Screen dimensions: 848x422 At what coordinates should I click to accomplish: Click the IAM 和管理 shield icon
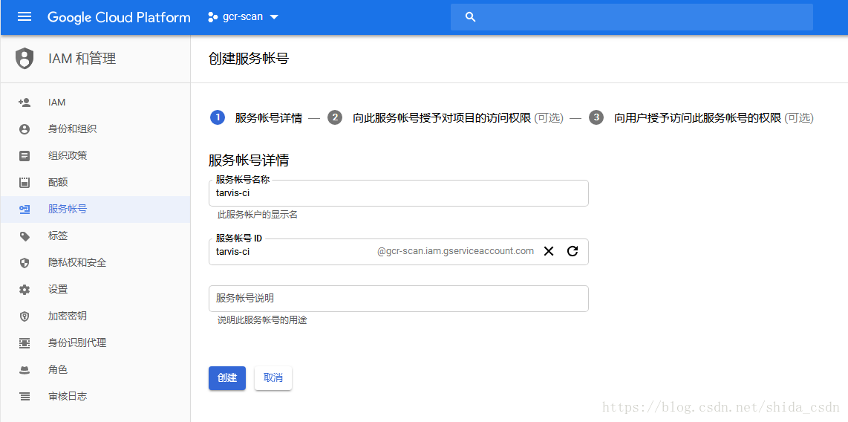25,59
